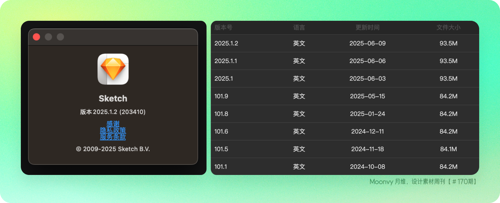Click the gray zoom window button
500x203 pixels.
pyautogui.click(x=60, y=37)
